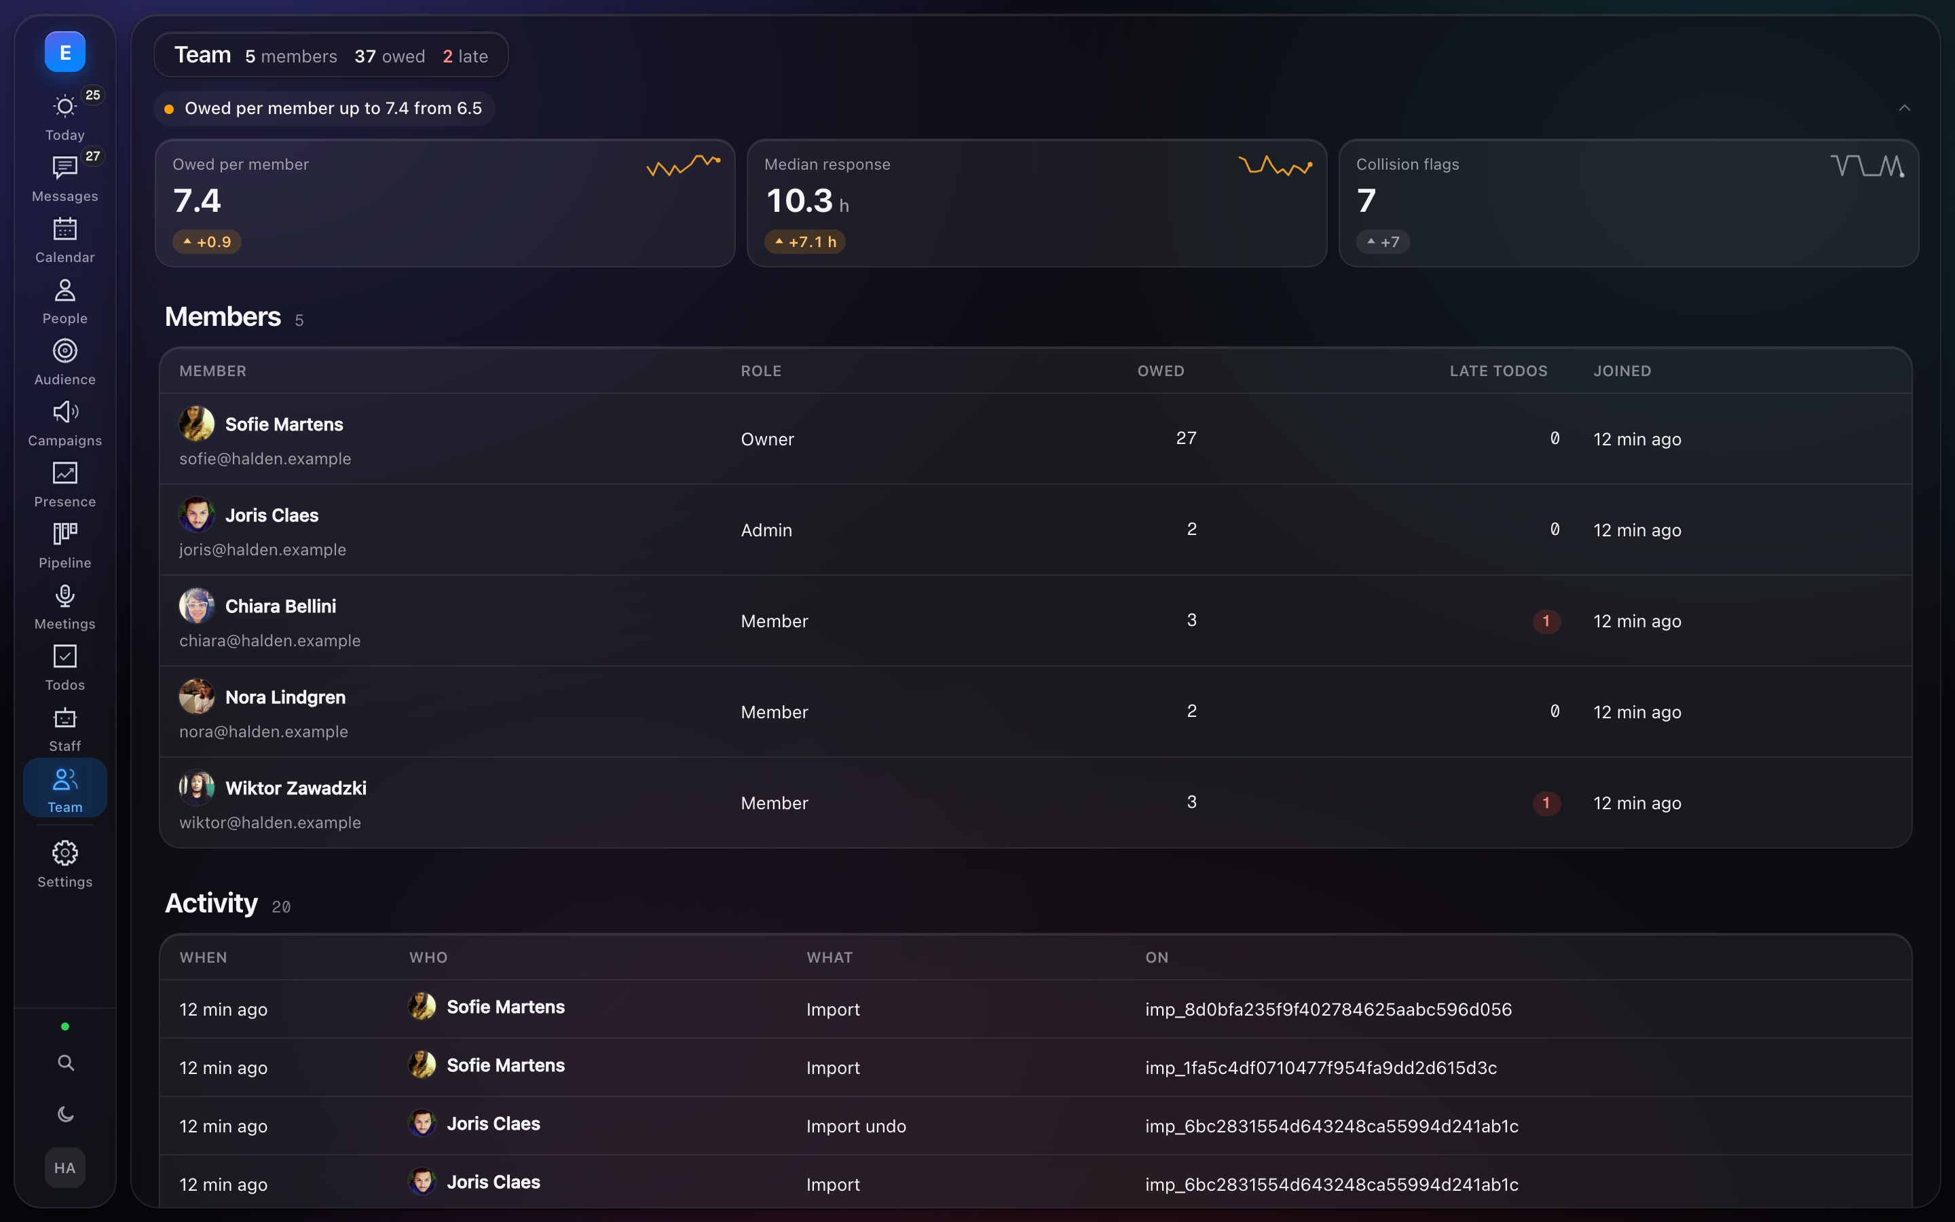Click the 37 owed count in header
This screenshot has height=1222, width=1955.
point(390,56)
